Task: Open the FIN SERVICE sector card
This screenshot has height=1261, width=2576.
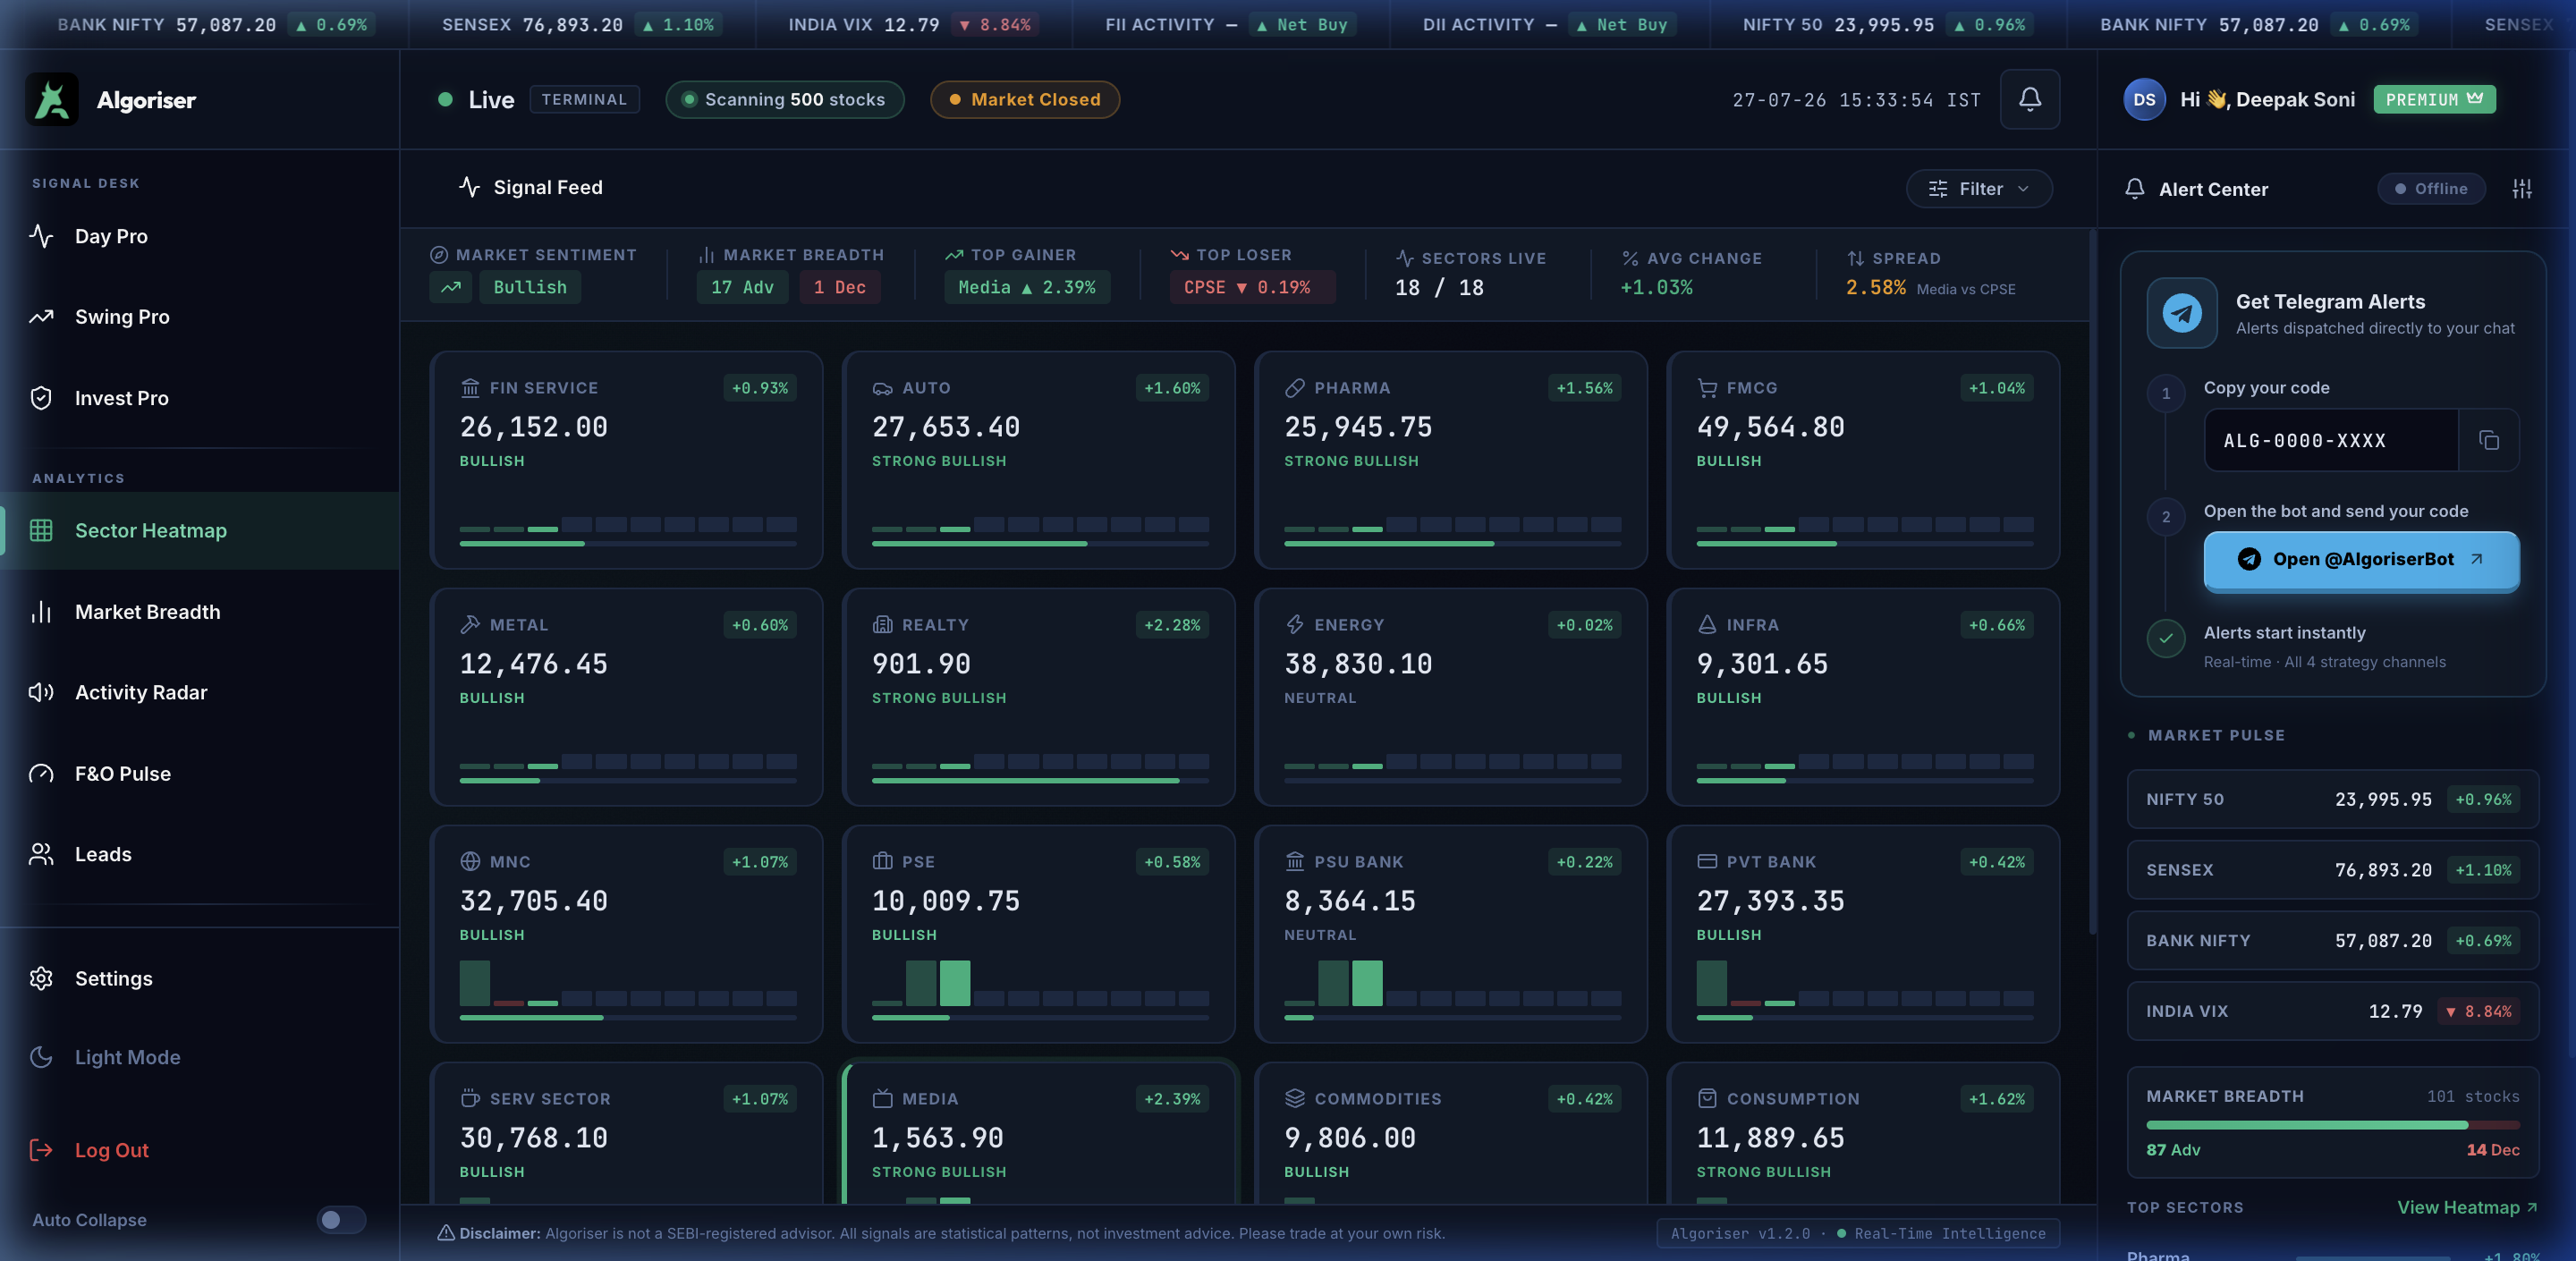Action: pos(626,460)
